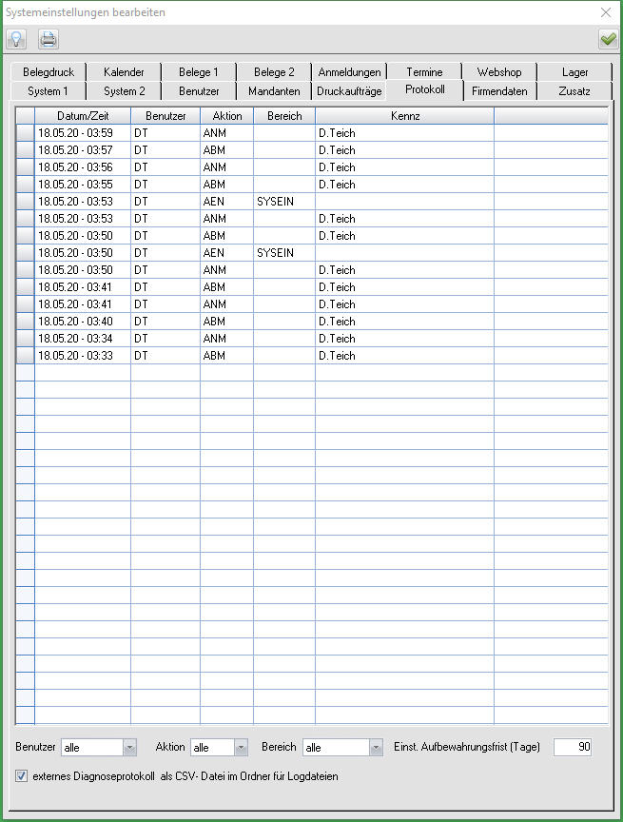
Task: Click ANM action in the 03:56 row
Action: 214,167
